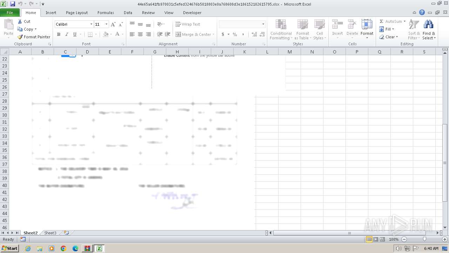Switch to Page Break Preview
Viewport: 449px width, 253px height.
click(382, 239)
